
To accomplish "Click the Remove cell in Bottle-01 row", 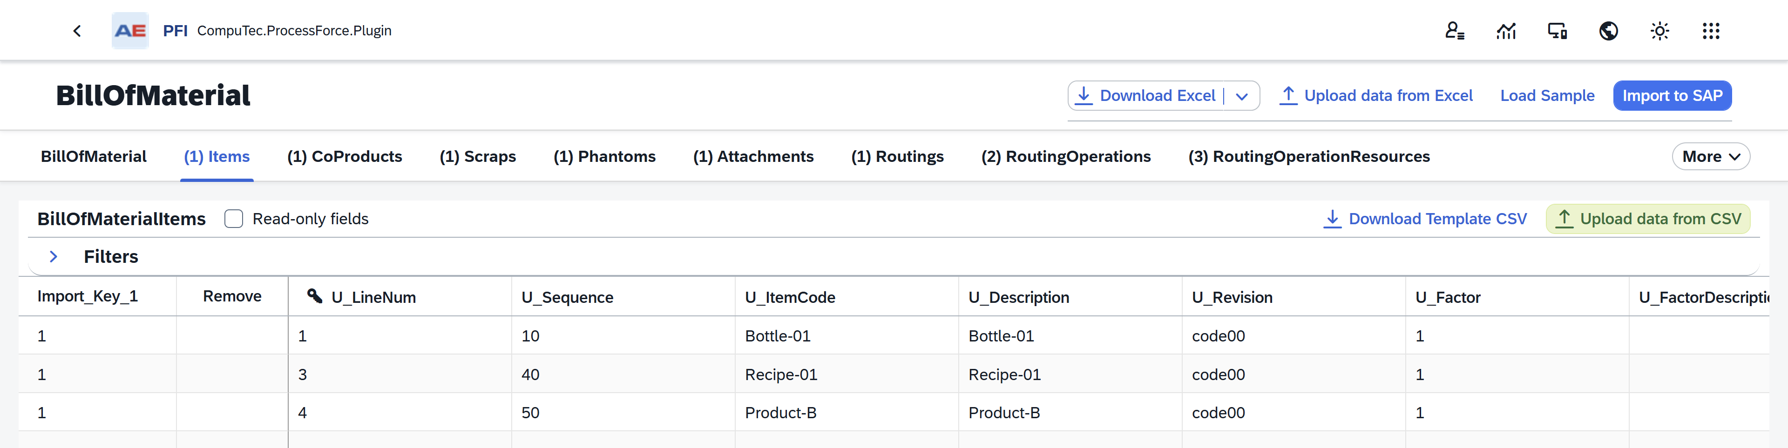I will tap(232, 336).
